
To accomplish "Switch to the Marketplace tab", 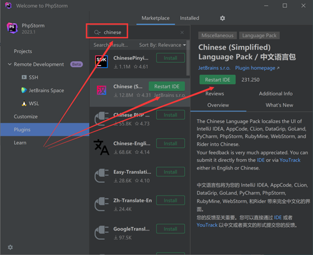I will point(155,18).
